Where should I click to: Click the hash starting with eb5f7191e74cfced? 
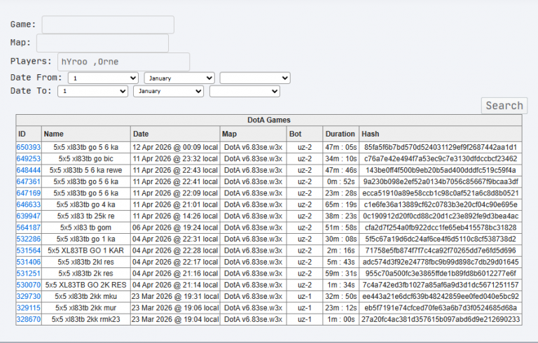pos(441,308)
